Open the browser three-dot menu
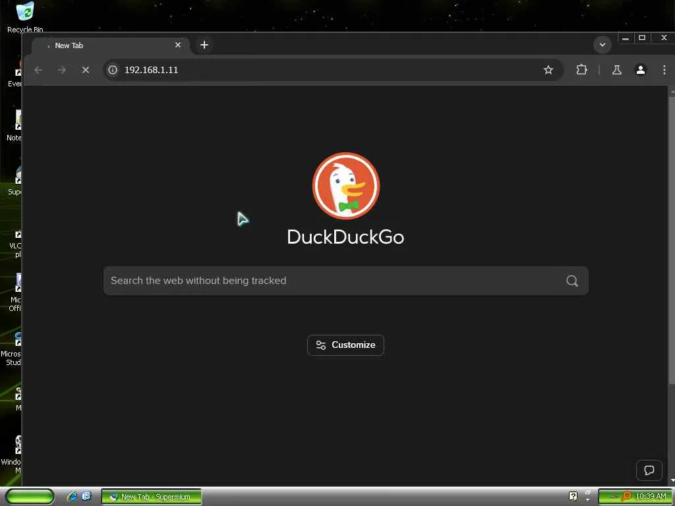 coord(664,70)
